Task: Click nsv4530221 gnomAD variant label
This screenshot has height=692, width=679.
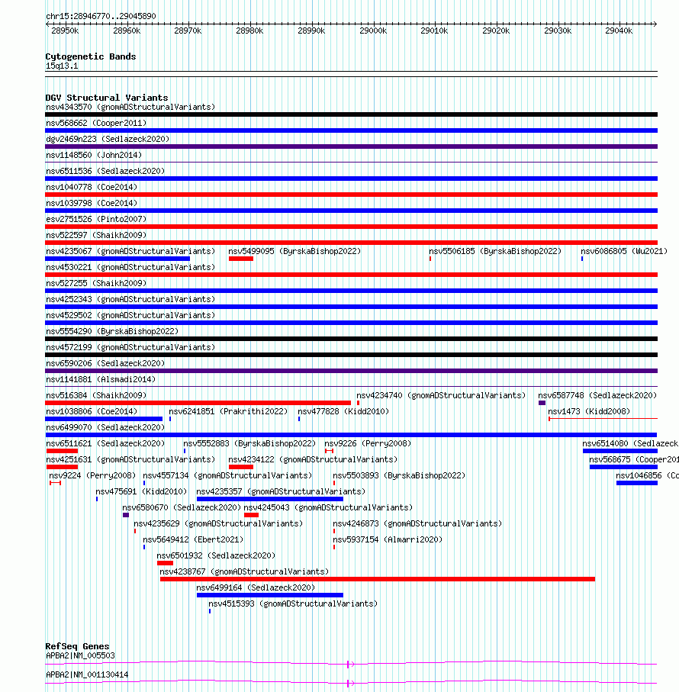Action: coord(130,268)
